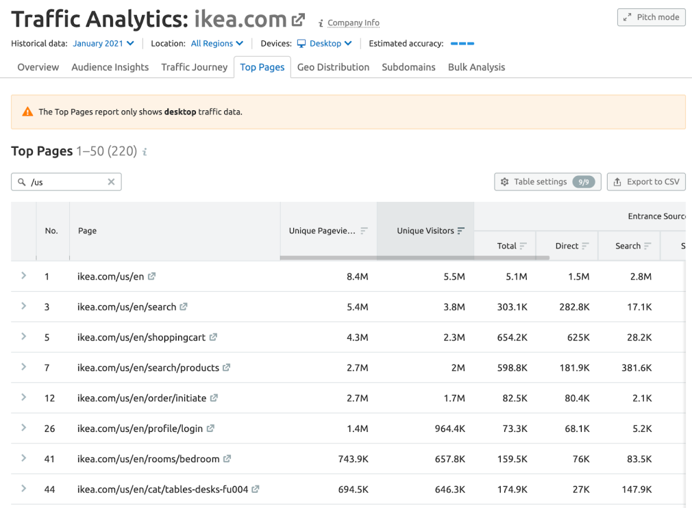Image resolution: width=692 pixels, height=508 pixels.
Task: Switch to the Subdomains tab
Action: tap(408, 67)
